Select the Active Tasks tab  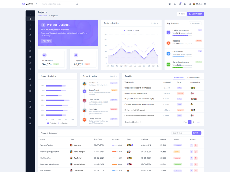click(x=179, y=77)
